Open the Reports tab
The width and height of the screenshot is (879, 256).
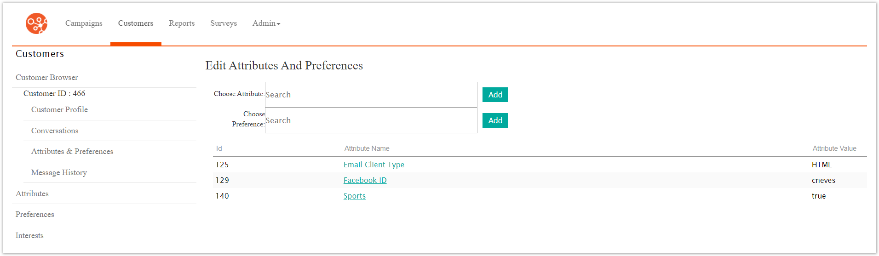click(182, 23)
